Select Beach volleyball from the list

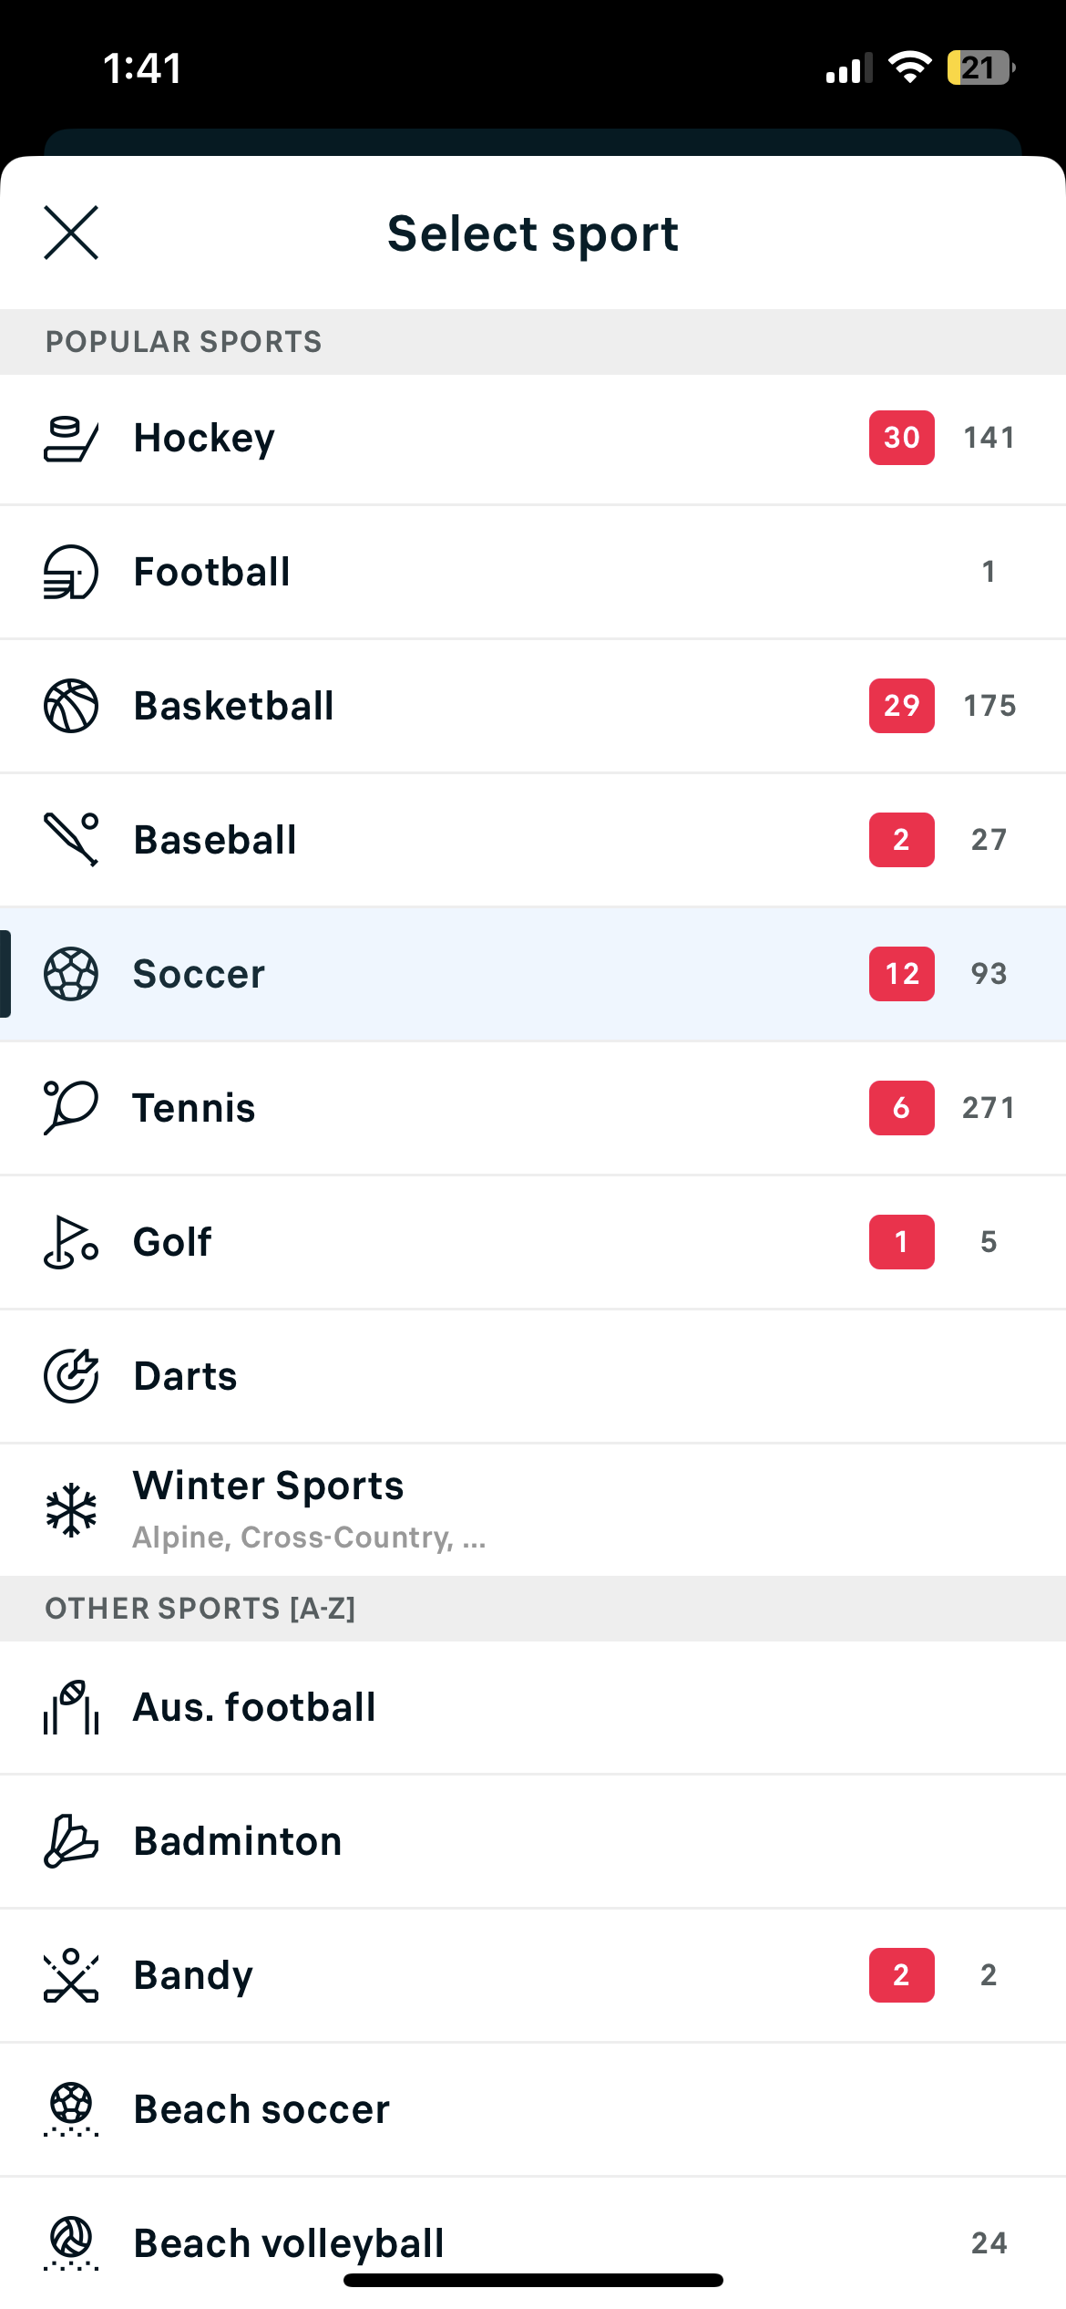click(289, 2243)
